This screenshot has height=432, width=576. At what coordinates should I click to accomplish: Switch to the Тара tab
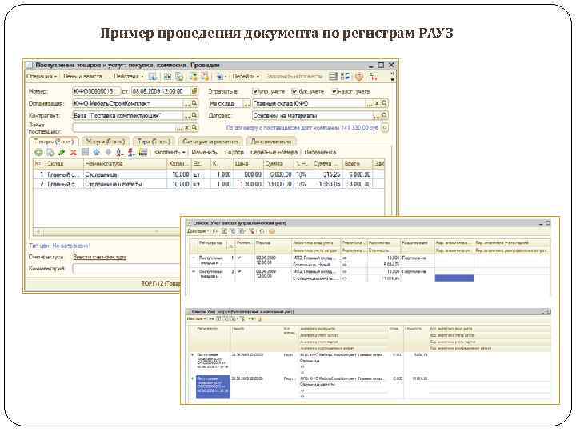coord(154,142)
